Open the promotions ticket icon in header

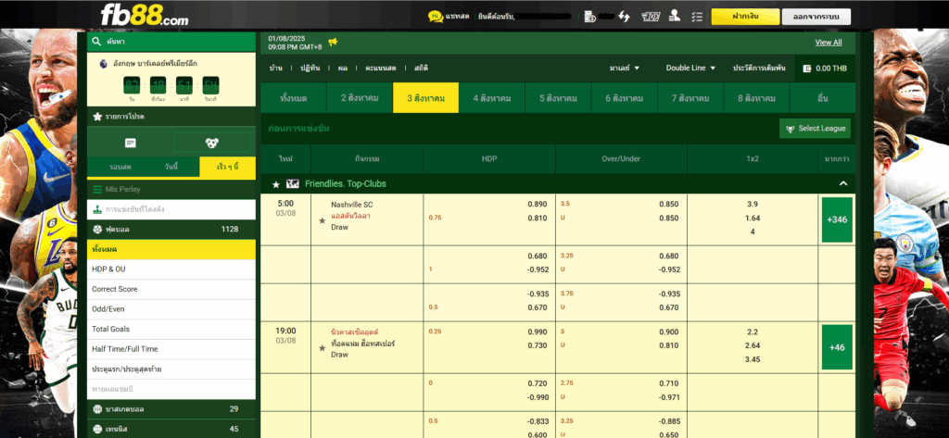tap(651, 17)
